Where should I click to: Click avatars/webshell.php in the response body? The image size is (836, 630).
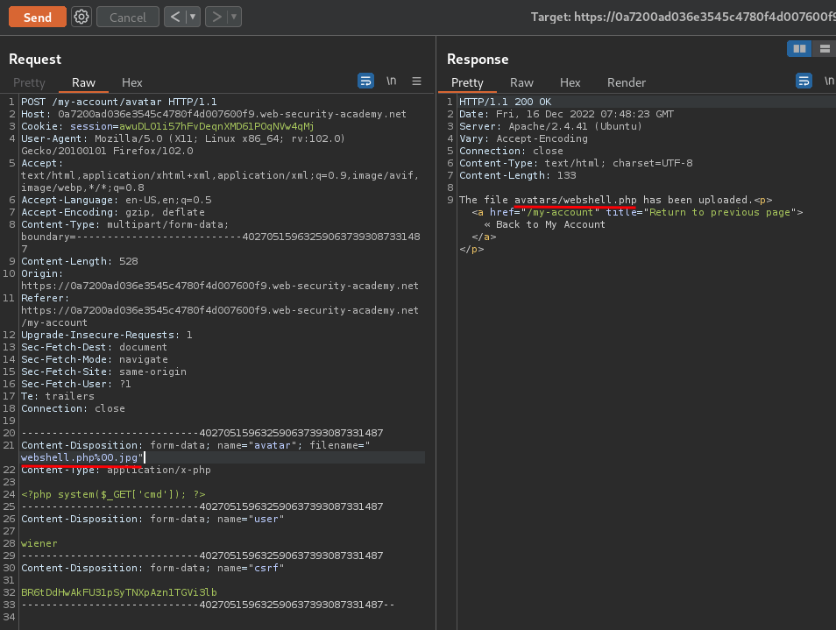tap(575, 200)
